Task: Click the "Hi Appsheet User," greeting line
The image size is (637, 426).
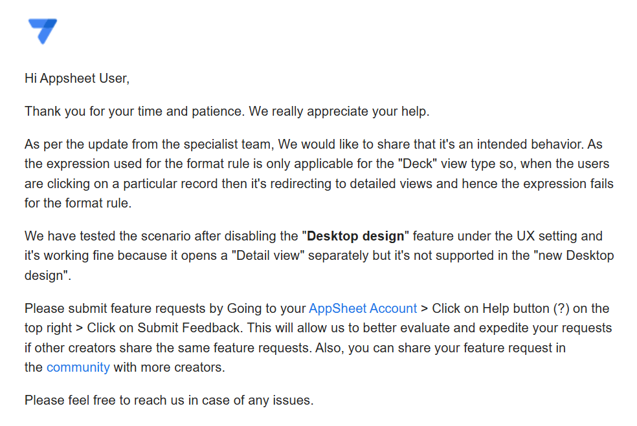Action: point(77,78)
